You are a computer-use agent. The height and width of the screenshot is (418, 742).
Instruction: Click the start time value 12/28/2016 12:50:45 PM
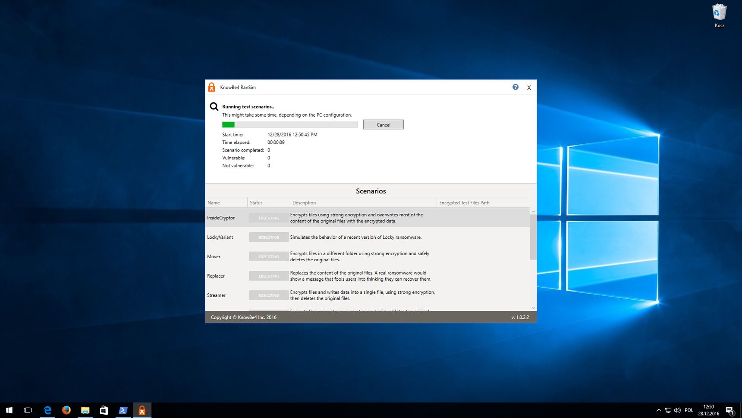[x=292, y=135]
